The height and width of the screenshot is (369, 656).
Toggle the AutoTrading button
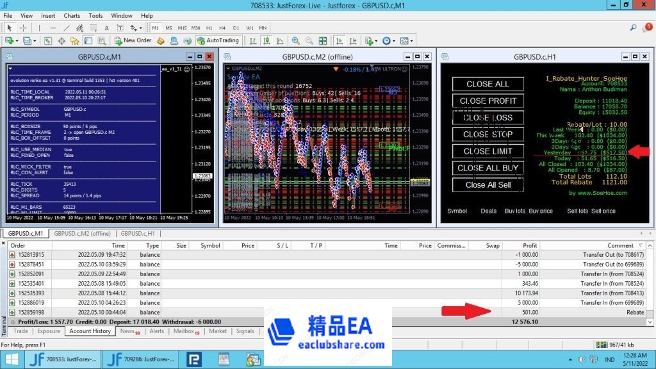pos(218,40)
